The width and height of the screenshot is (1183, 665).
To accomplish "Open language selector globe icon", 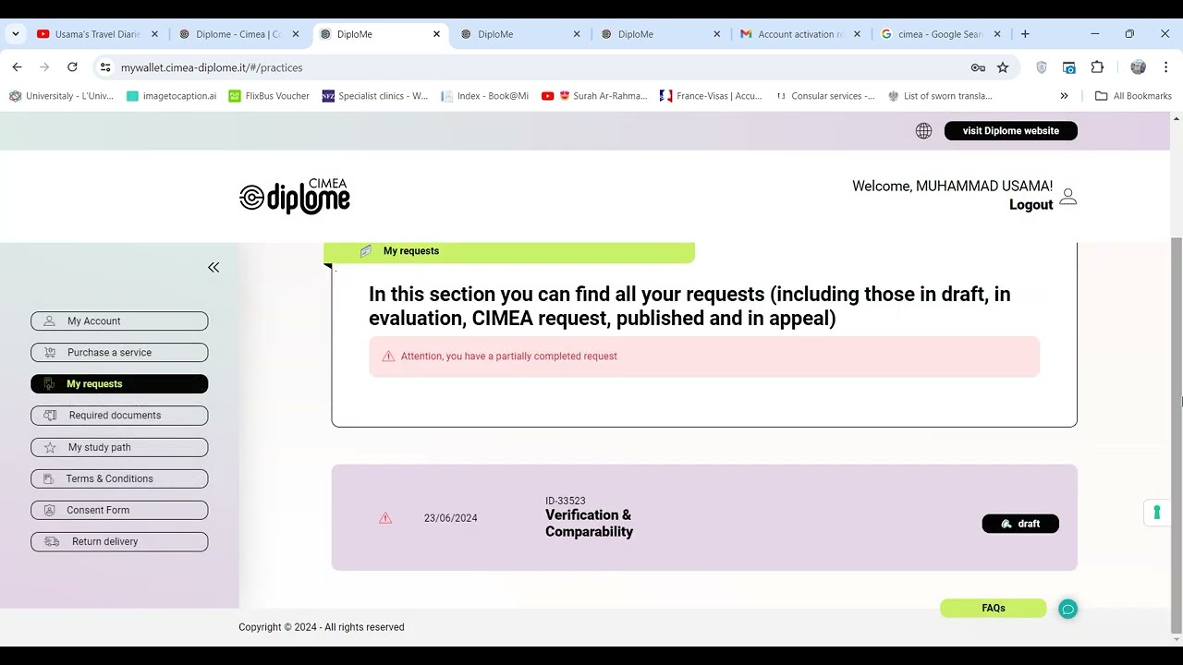I will (x=923, y=130).
